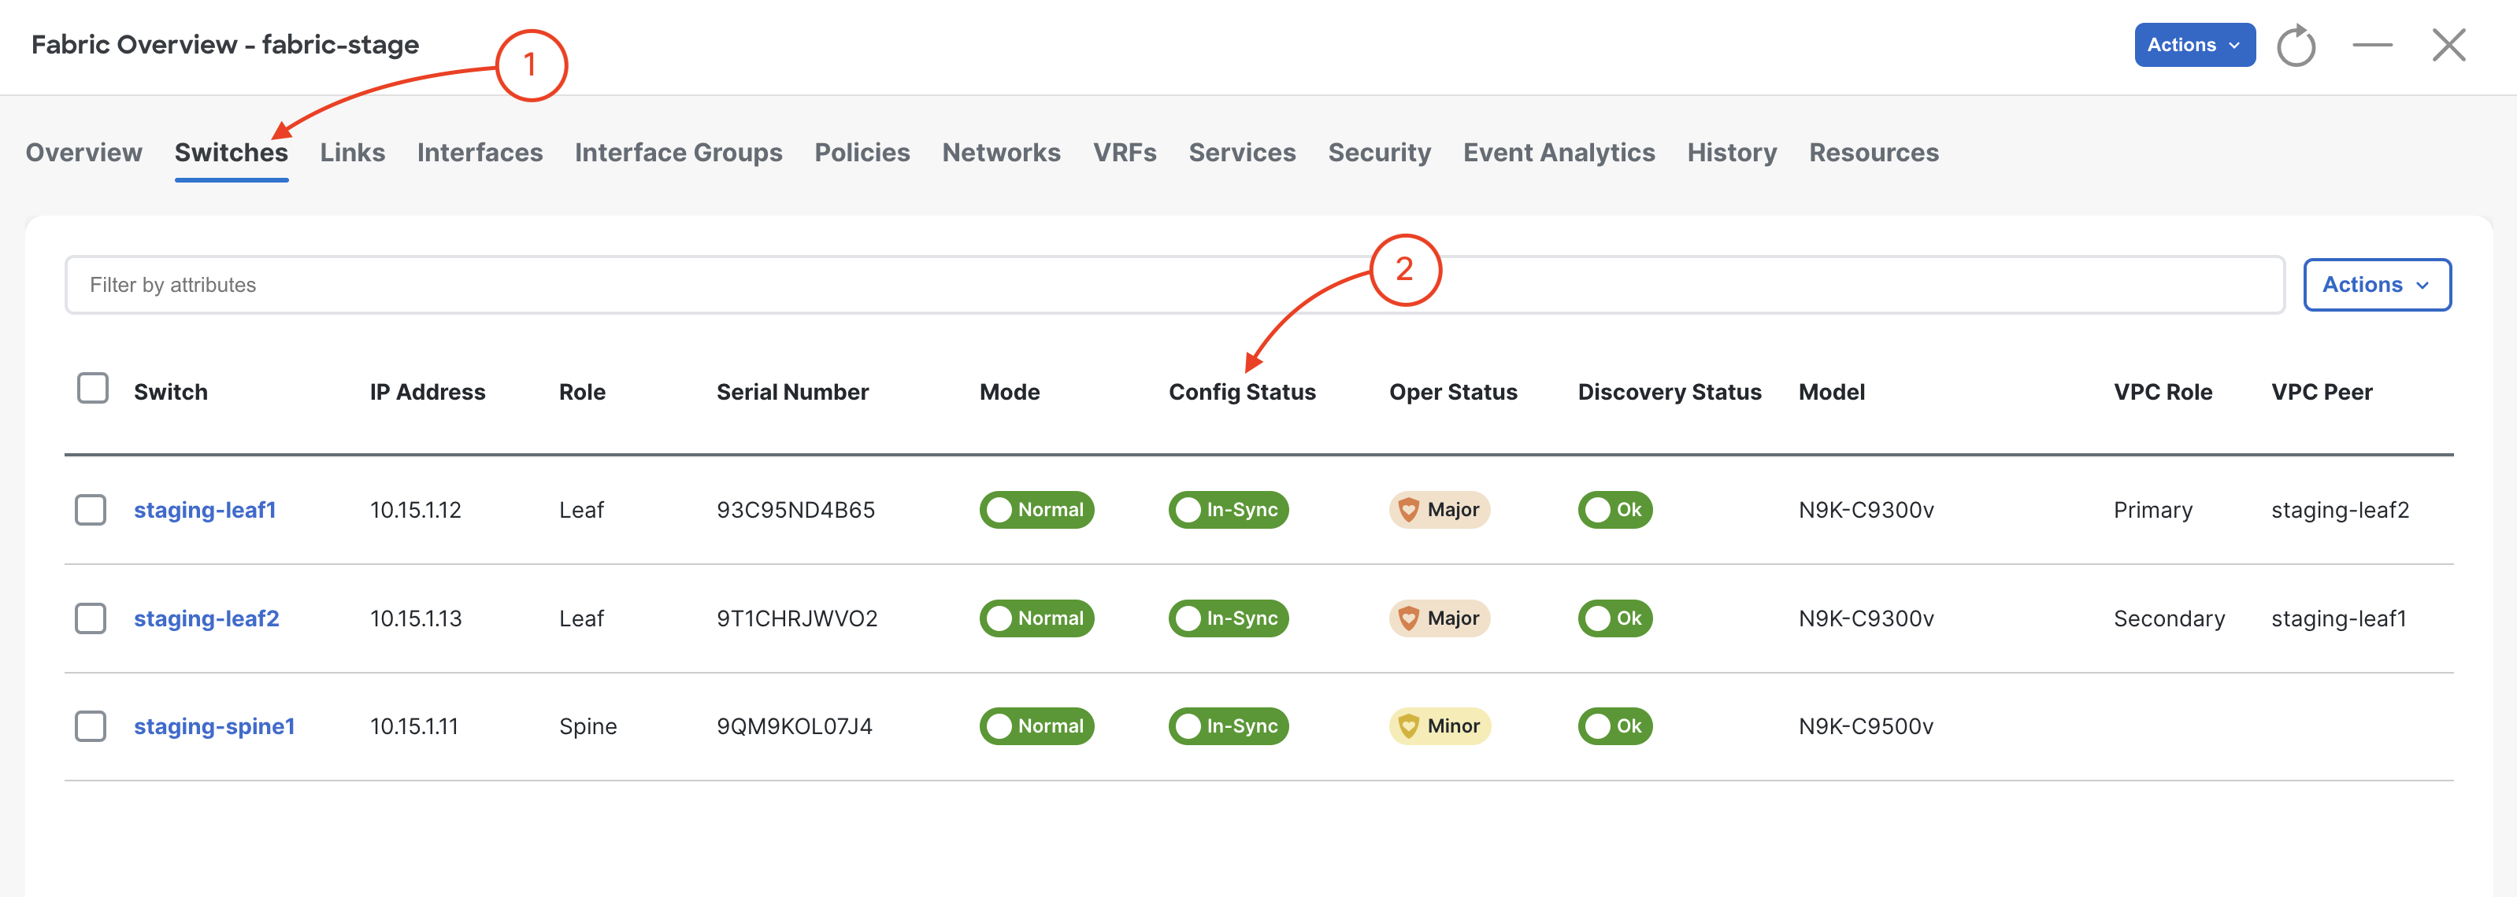Click the Spine role cell
The image size is (2517, 897).
click(588, 726)
